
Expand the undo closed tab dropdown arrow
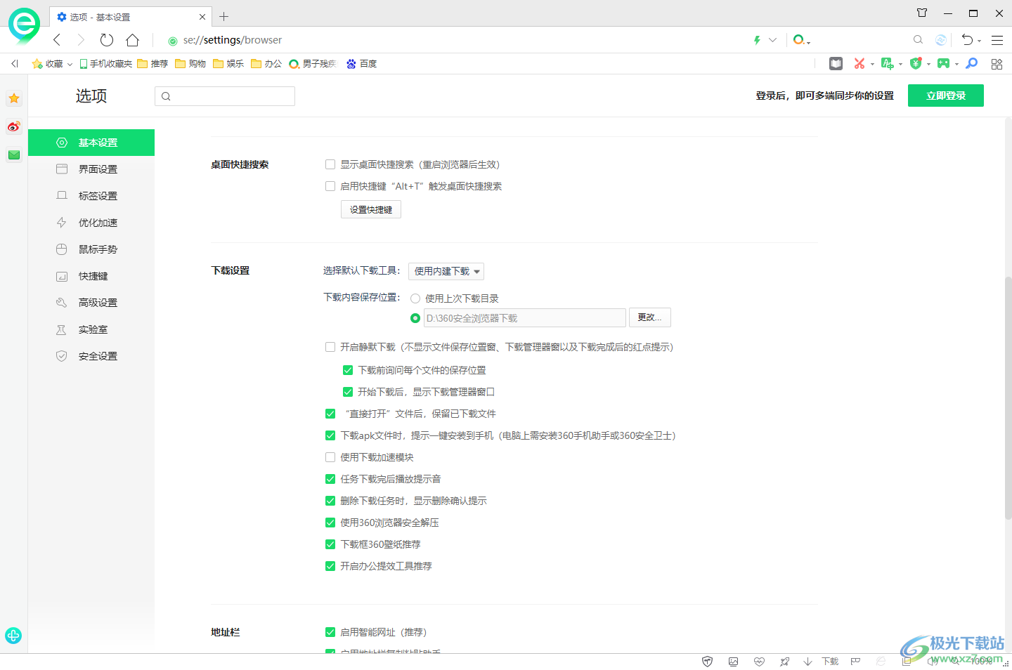tap(979, 41)
